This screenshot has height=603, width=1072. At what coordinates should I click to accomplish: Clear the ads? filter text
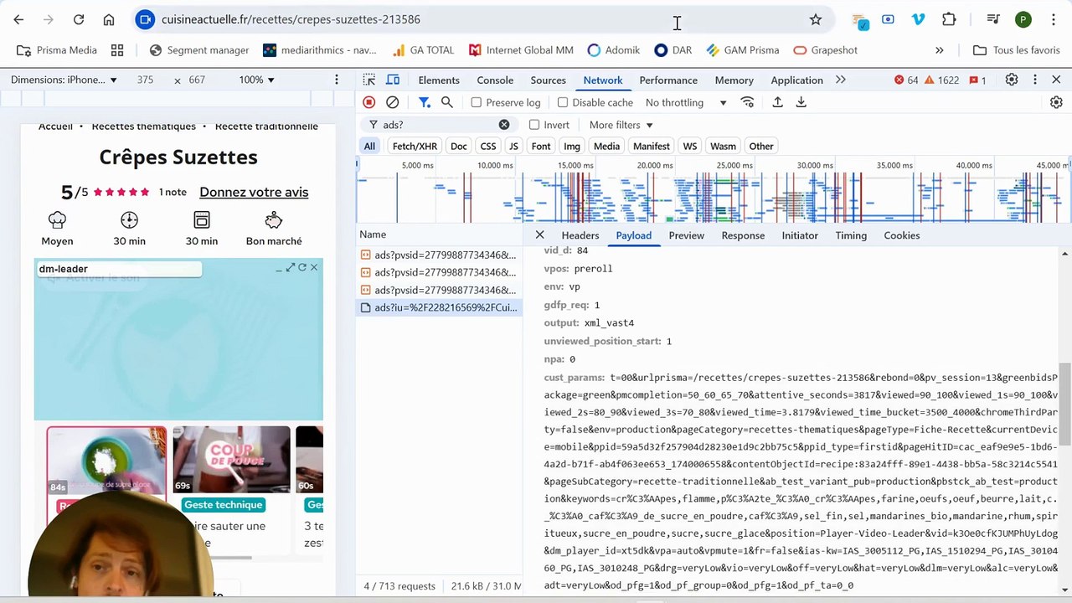coord(504,125)
